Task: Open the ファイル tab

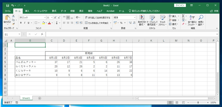Action: point(7,11)
